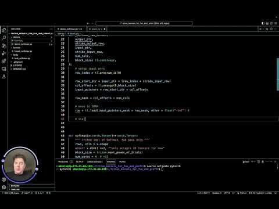Open fused_softmax.py in the file tree
This screenshot has width=279, height=209.
32,51
